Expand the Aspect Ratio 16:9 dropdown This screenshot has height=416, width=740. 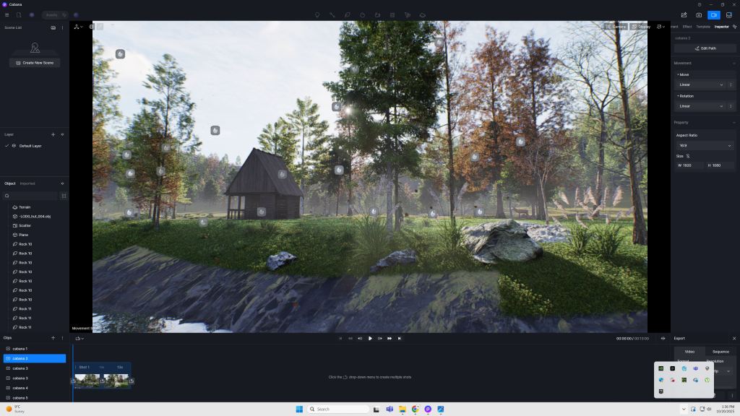click(704, 145)
